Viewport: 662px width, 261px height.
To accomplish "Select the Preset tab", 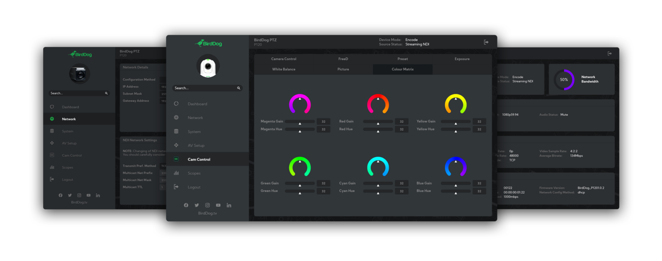I will (403, 59).
